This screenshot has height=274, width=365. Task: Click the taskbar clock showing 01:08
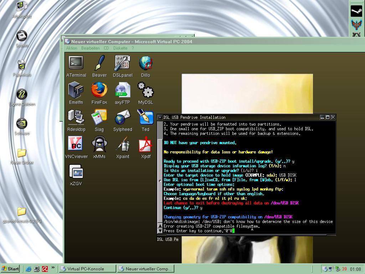tap(355, 269)
